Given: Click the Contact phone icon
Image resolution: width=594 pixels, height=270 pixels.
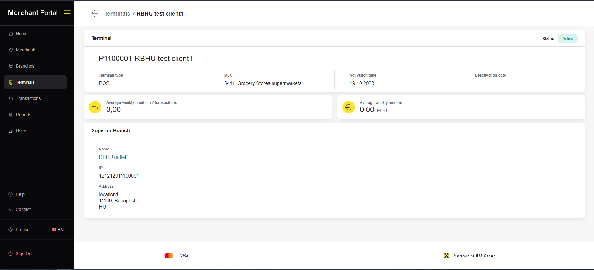Looking at the screenshot, I should 11,209.
